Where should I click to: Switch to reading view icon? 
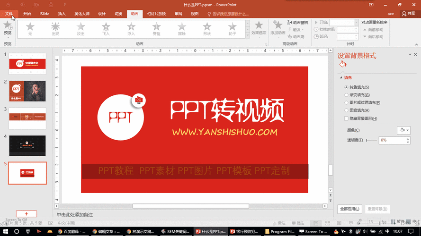[339, 223]
